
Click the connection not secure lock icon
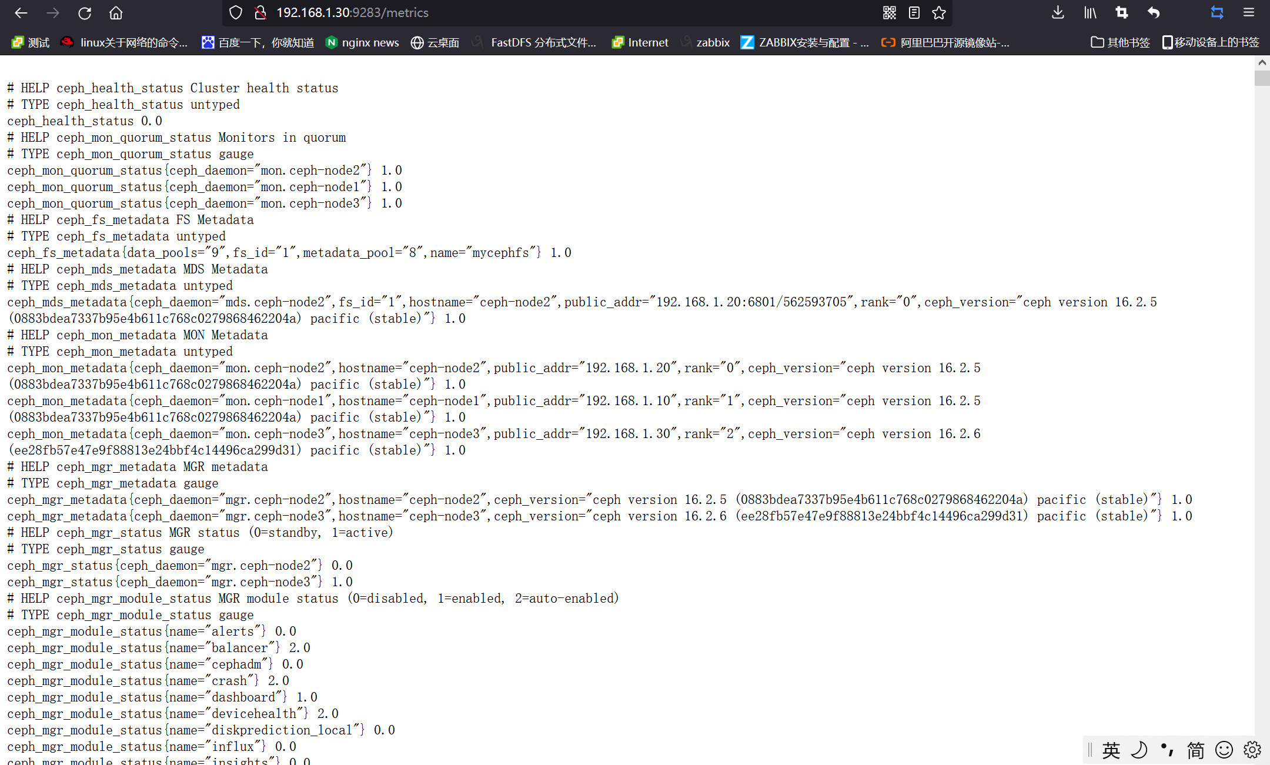260,13
